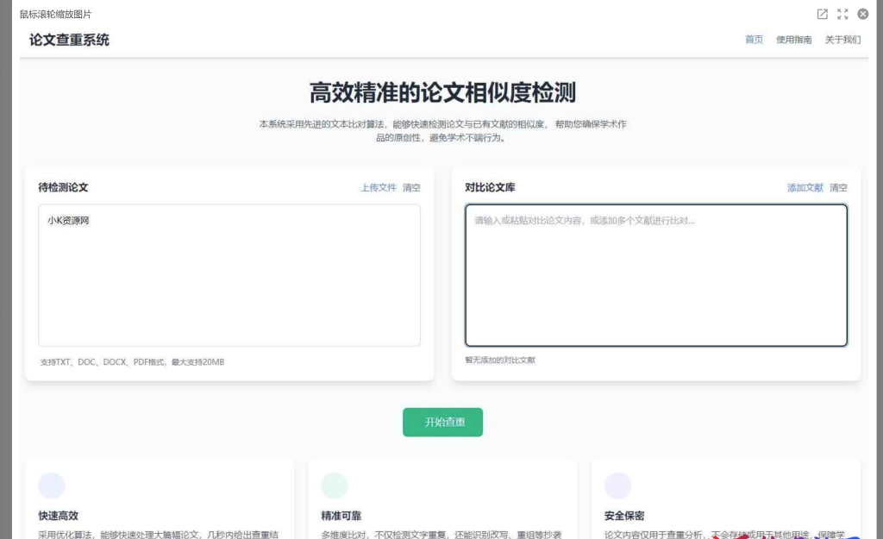This screenshot has height=539, width=883.
Task: Select 首页 in the navigation bar
Action: pos(754,40)
